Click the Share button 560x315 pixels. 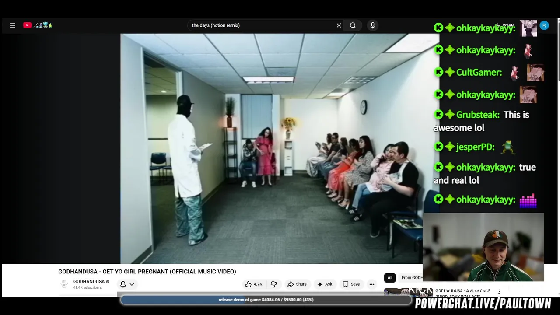[297, 284]
